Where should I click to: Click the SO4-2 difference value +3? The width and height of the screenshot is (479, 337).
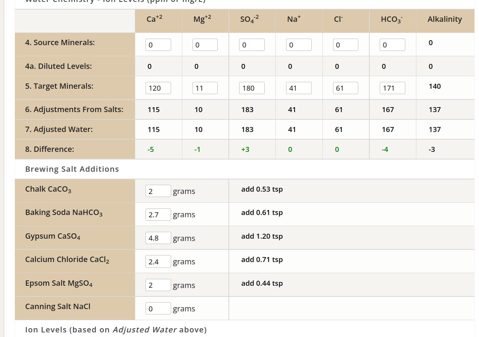(x=245, y=149)
